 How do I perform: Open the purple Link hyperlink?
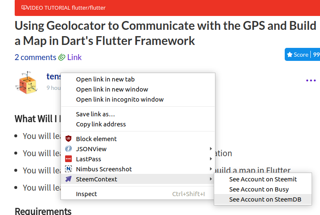(74, 58)
